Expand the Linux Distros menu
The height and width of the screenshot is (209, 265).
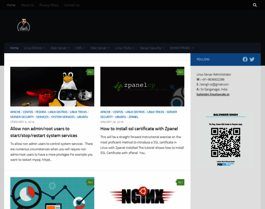(x=35, y=48)
